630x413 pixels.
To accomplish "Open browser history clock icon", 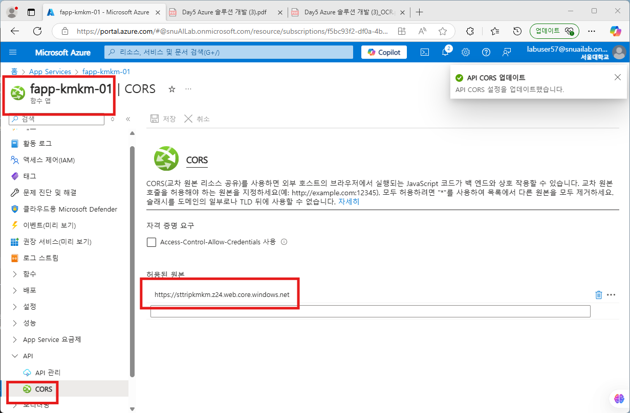I will click(x=517, y=31).
